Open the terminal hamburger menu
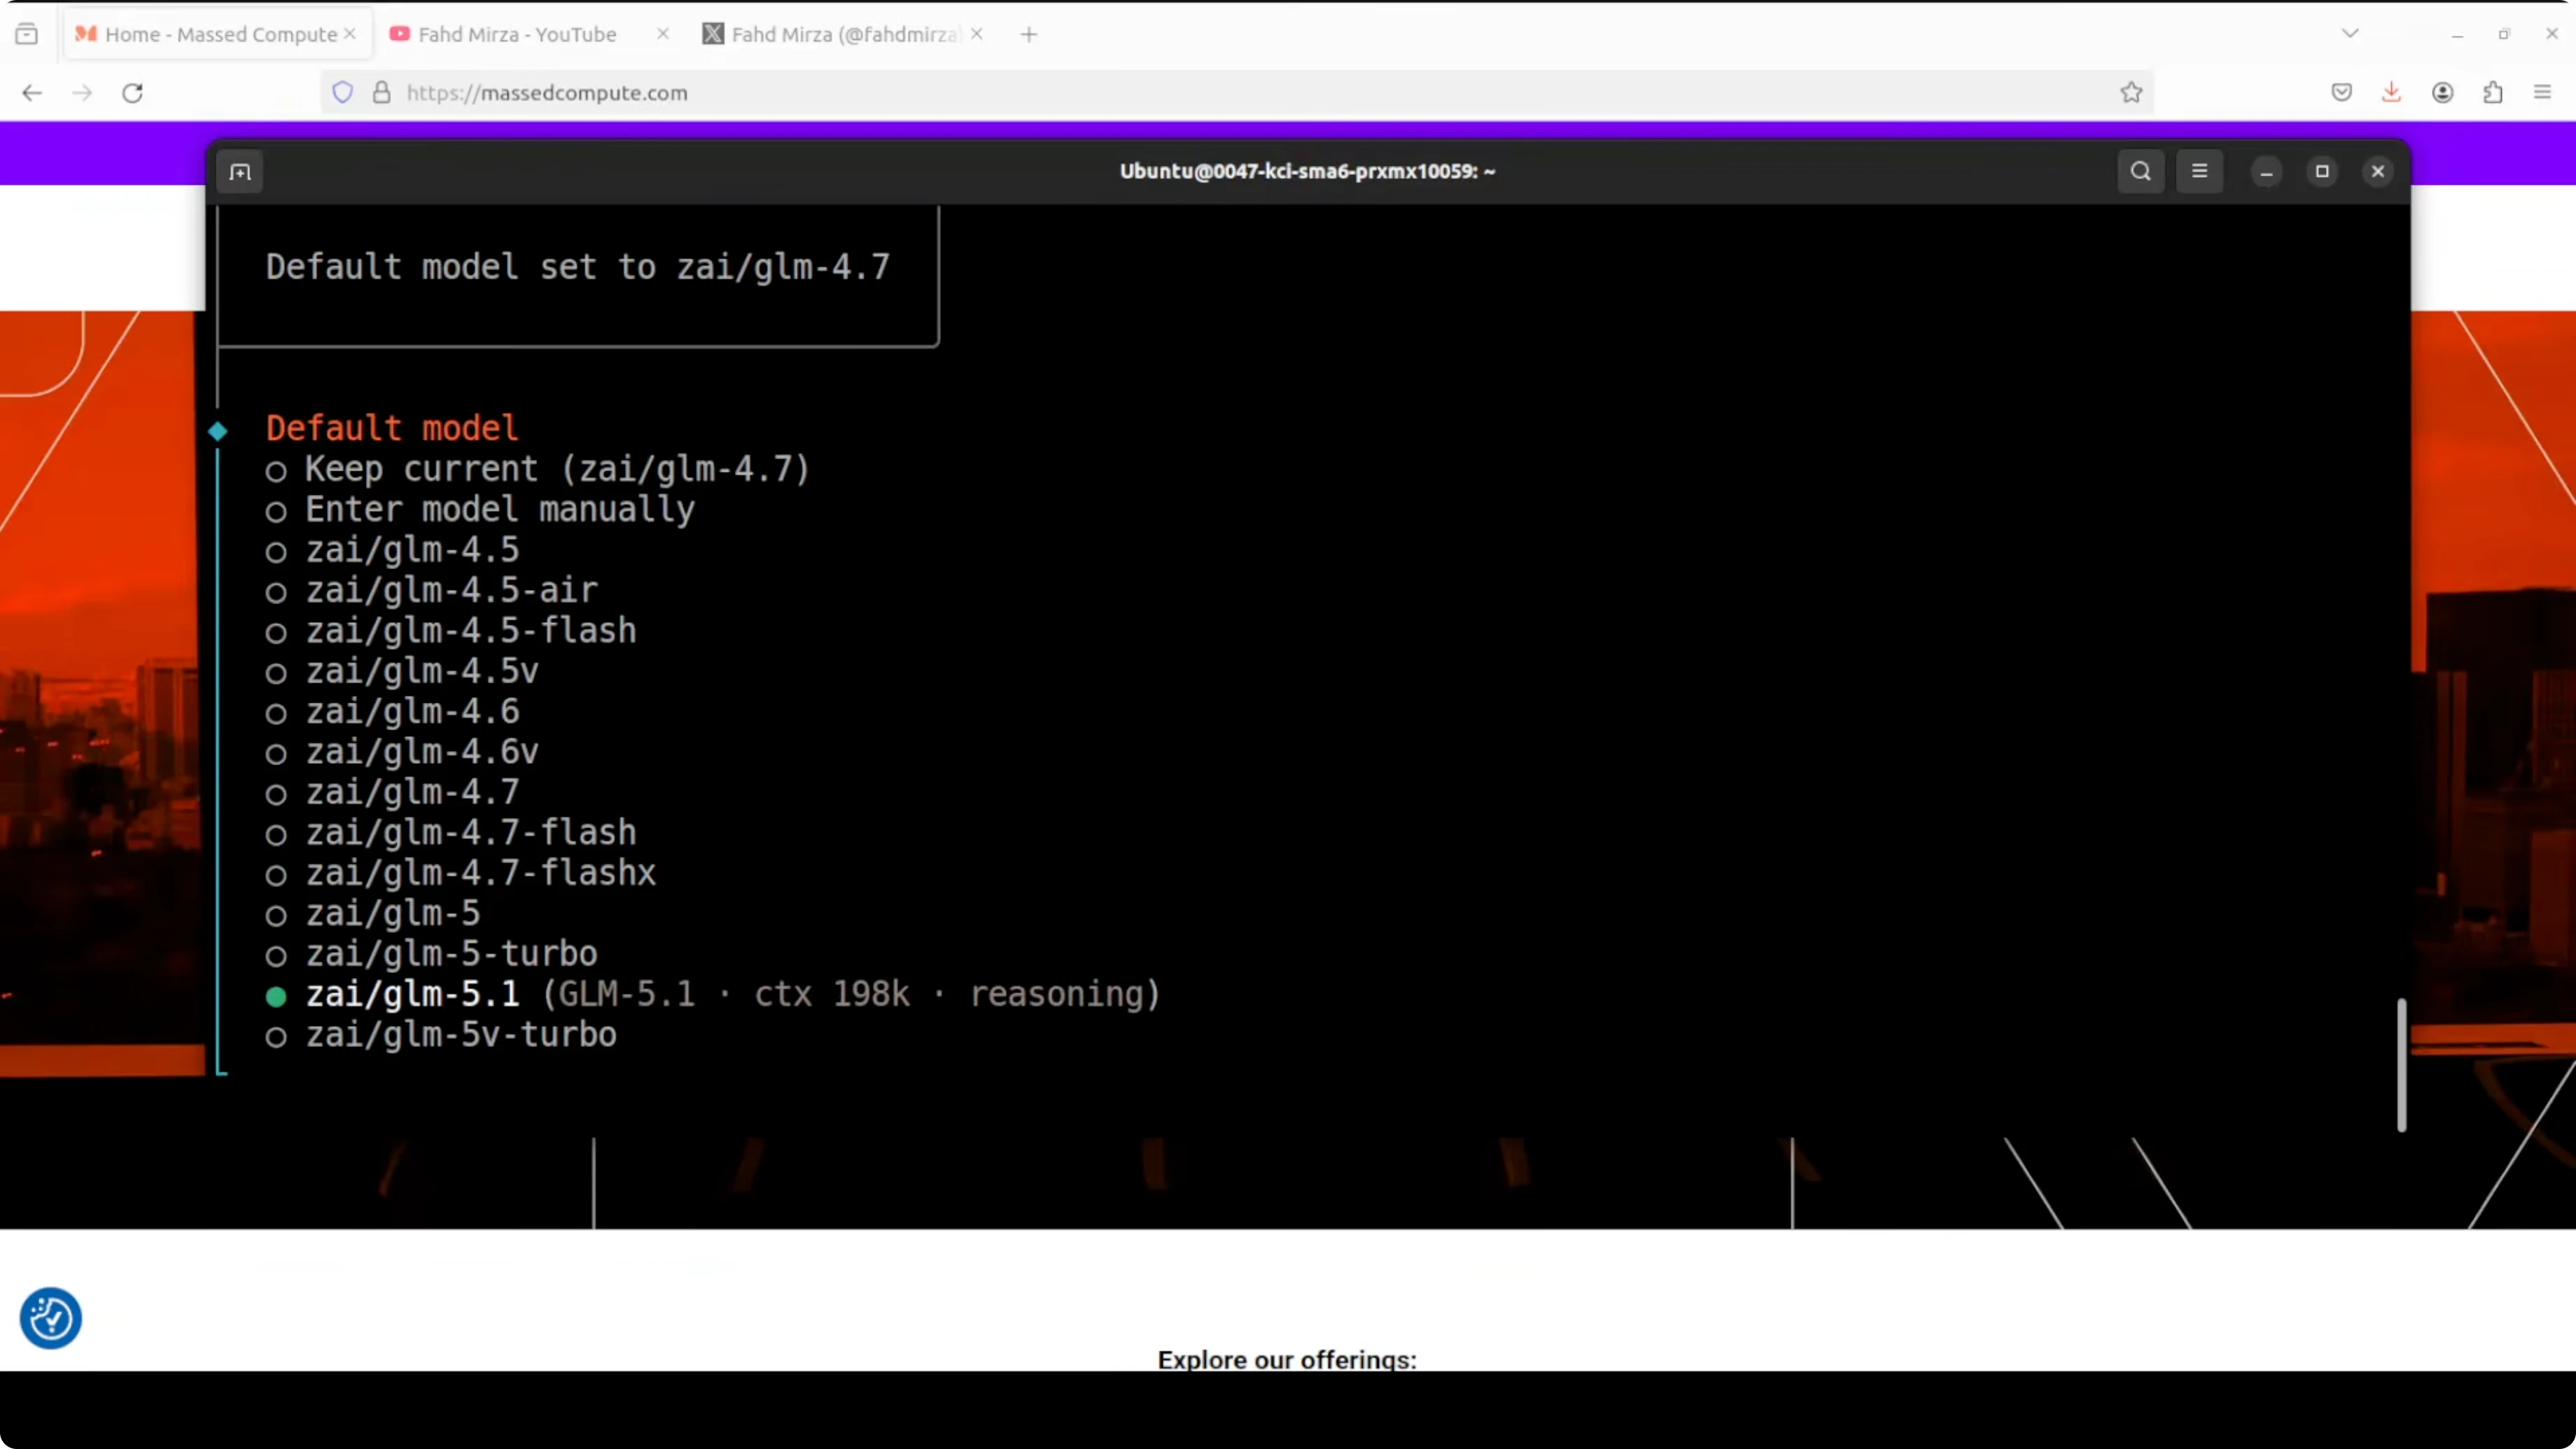Screen dimensions: 2576x1449 tap(2199, 171)
